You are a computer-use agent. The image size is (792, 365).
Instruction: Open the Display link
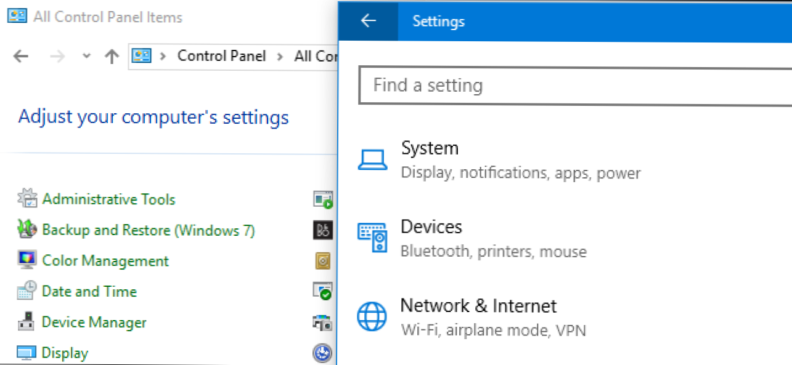tap(65, 353)
